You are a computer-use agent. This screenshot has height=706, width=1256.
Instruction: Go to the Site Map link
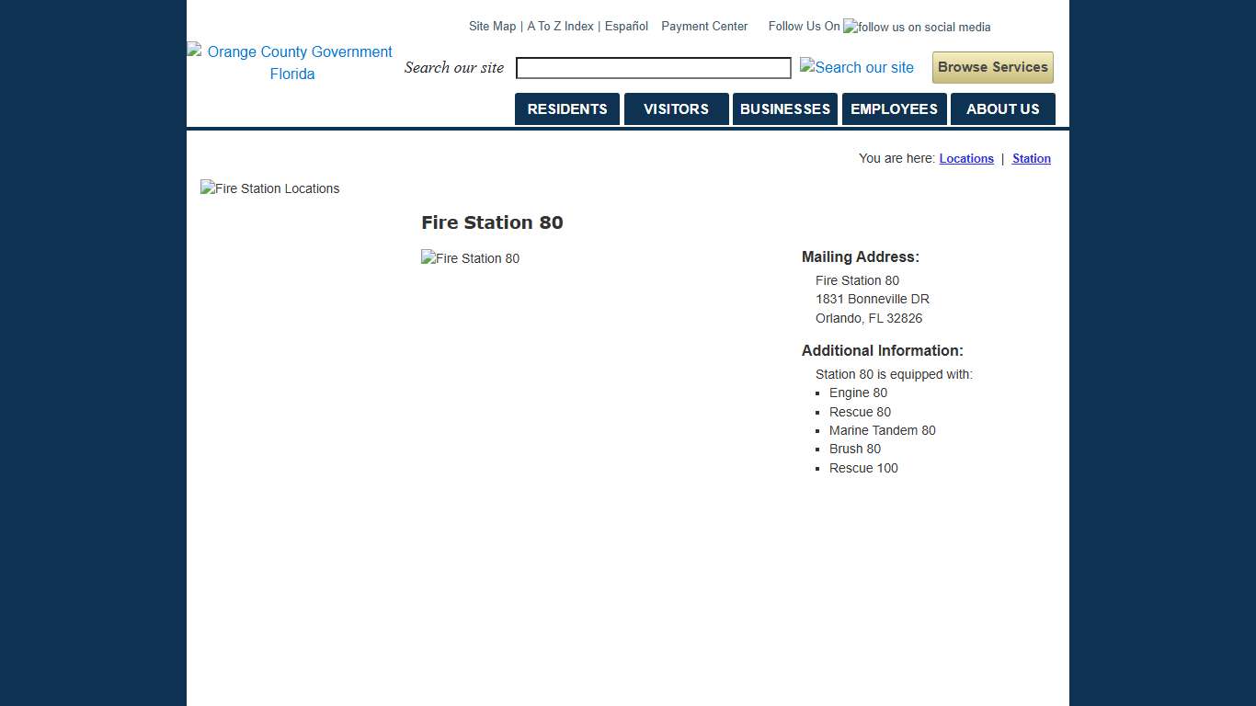pos(492,27)
